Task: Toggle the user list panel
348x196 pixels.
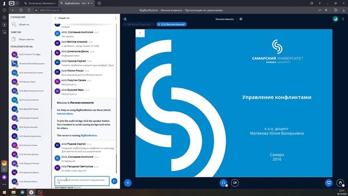Action: (125, 19)
